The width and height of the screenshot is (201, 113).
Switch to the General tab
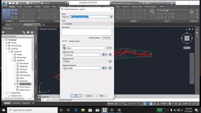[x=64, y=41]
